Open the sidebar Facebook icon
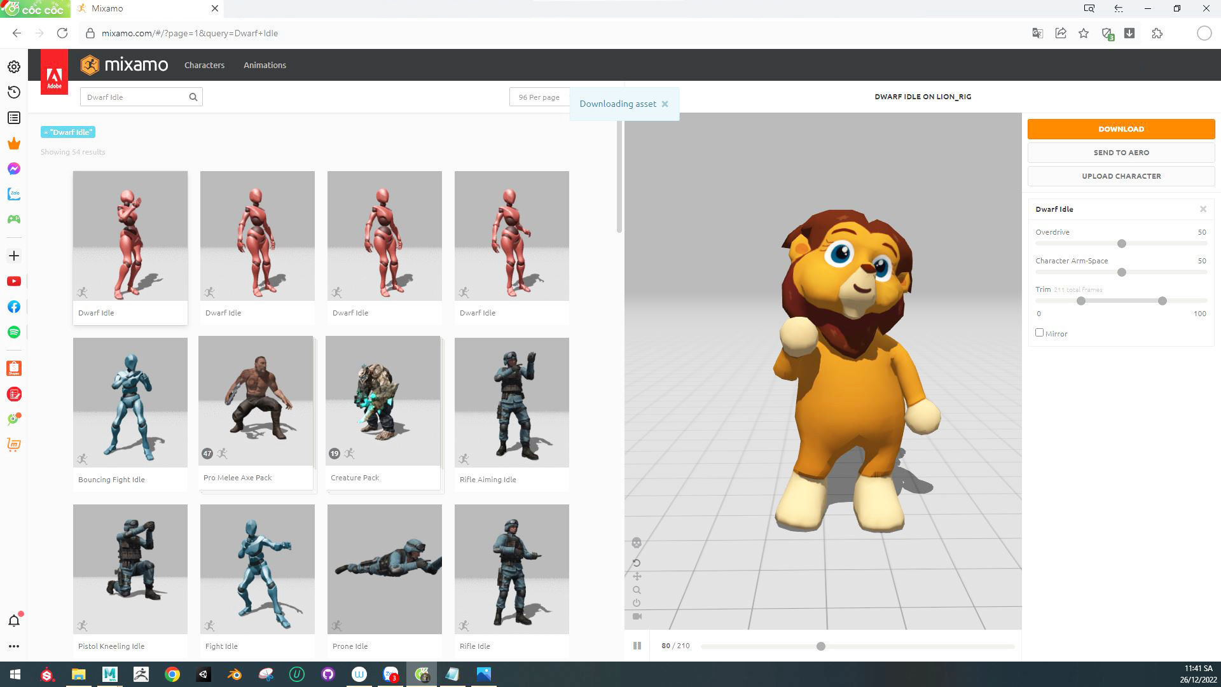 click(14, 307)
